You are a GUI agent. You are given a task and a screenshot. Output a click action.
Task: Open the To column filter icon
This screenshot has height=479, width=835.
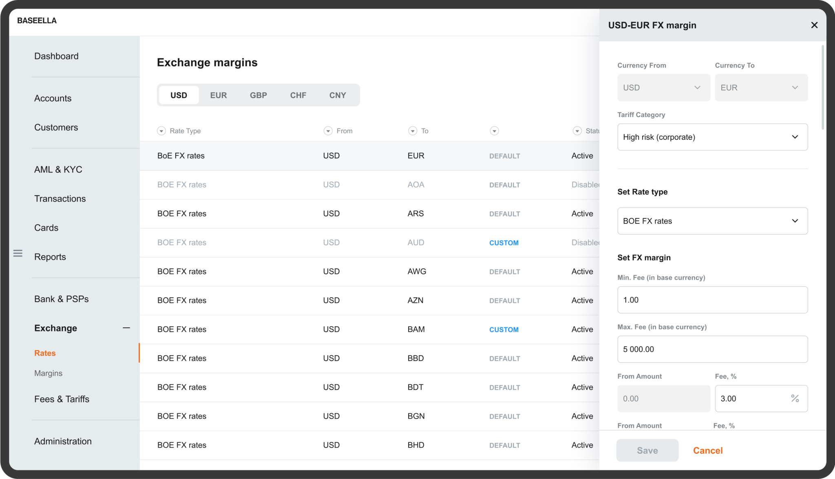click(x=412, y=131)
